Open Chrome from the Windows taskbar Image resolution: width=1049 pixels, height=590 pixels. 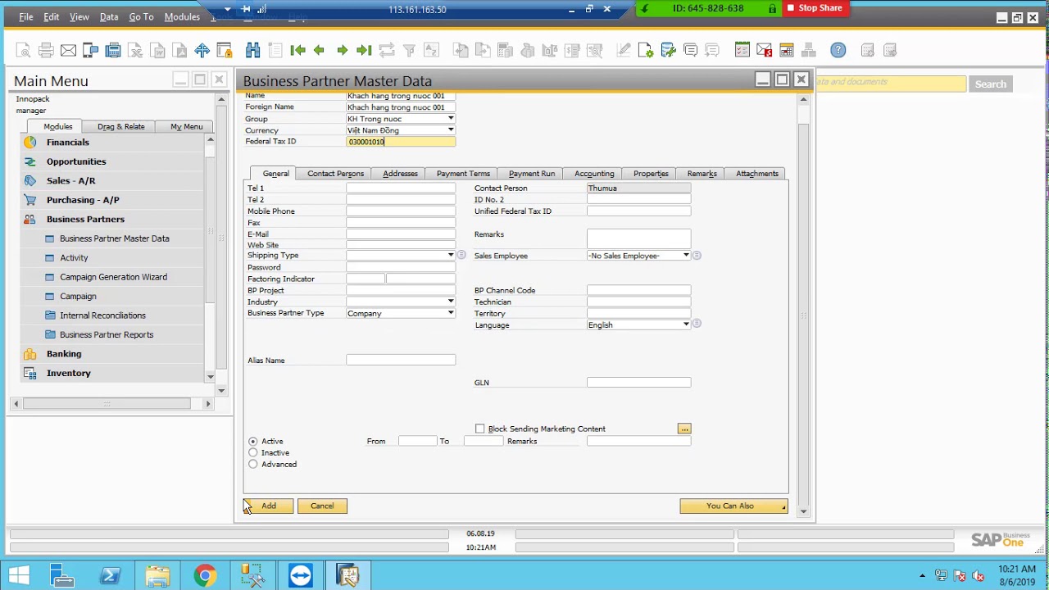pyautogui.click(x=205, y=576)
